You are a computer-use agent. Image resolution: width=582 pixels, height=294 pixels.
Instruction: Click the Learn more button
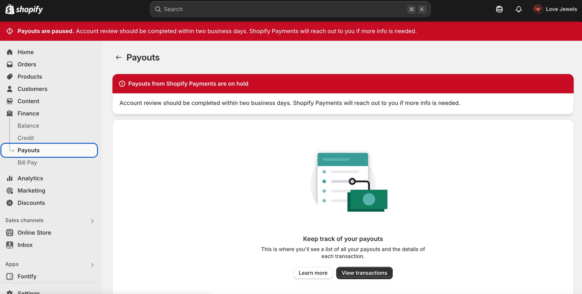click(x=313, y=273)
